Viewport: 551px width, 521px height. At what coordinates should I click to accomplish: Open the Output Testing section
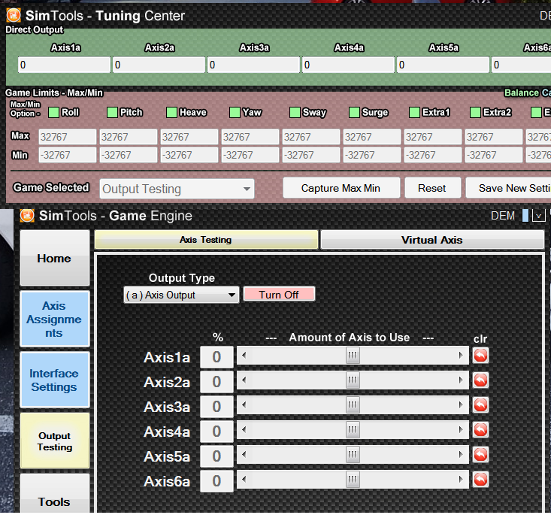(x=55, y=441)
